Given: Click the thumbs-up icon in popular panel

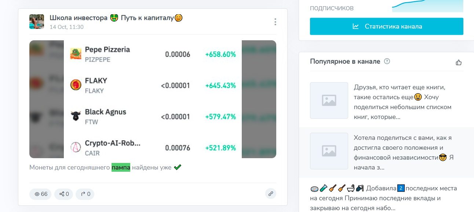Looking at the screenshot, I should point(459,62).
